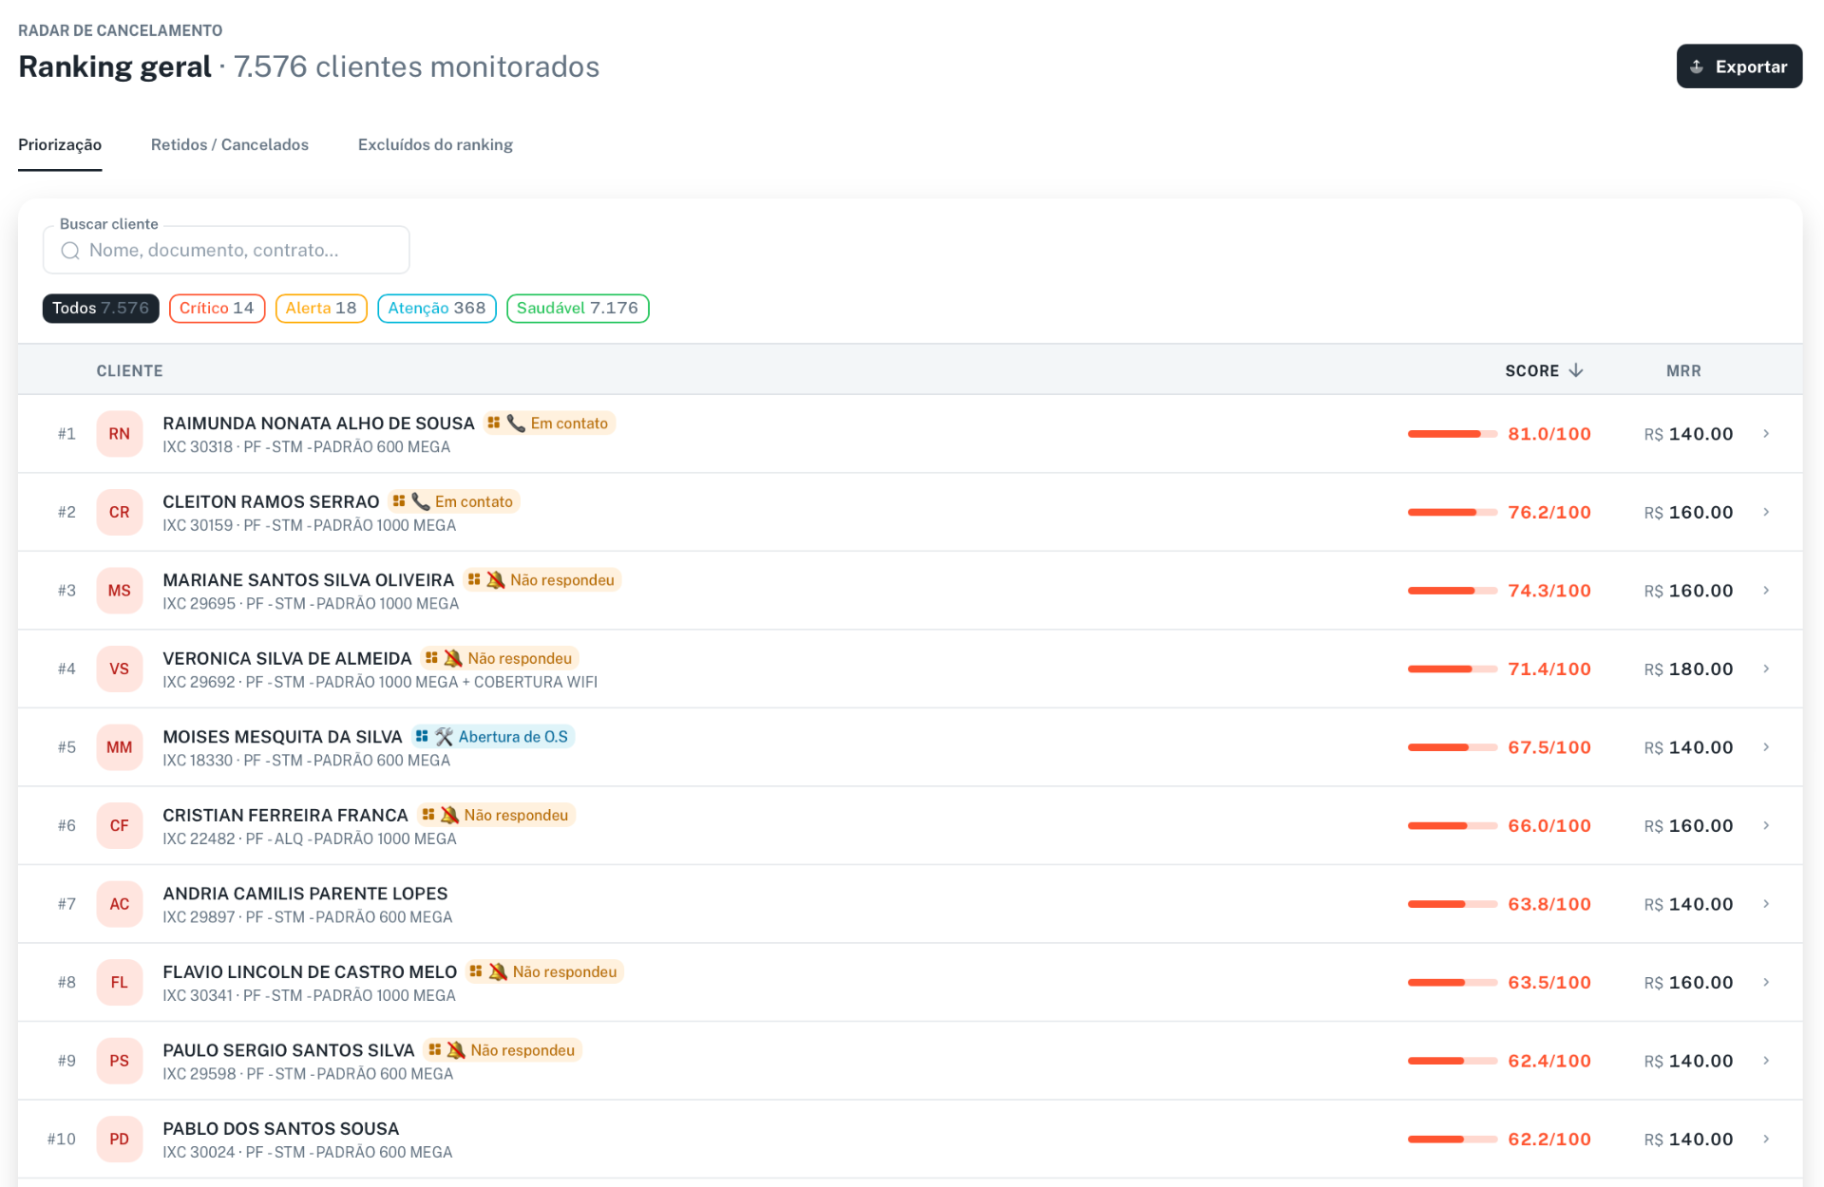Focus the Buscar cliente search field
Screen dimensions: 1824x1187
[x=226, y=251]
